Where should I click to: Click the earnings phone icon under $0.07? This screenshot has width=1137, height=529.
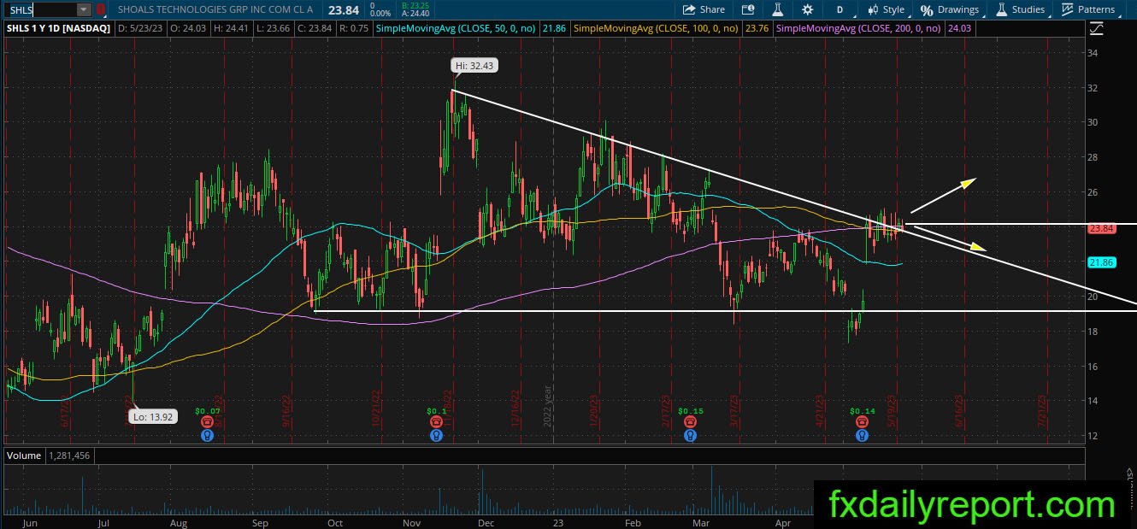208,422
